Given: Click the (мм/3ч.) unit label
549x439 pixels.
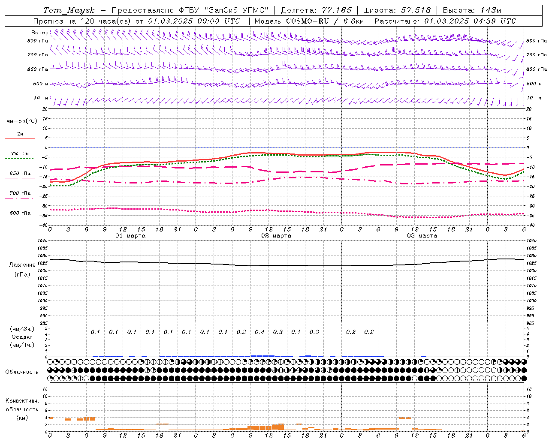Looking at the screenshot, I should pyautogui.click(x=22, y=329).
